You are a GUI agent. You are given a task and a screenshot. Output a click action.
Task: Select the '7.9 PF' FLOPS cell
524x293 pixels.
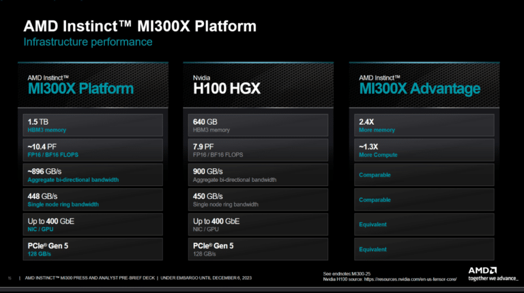click(x=258, y=150)
